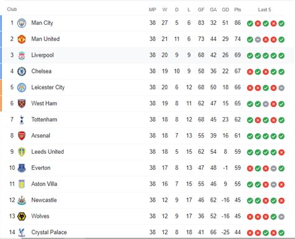Image resolution: width=295 pixels, height=239 pixels.
Task: Click Leeds United's latest loss indicator
Action: [x=281, y=152]
